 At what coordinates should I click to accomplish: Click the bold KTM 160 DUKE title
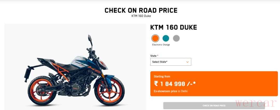click(173, 28)
